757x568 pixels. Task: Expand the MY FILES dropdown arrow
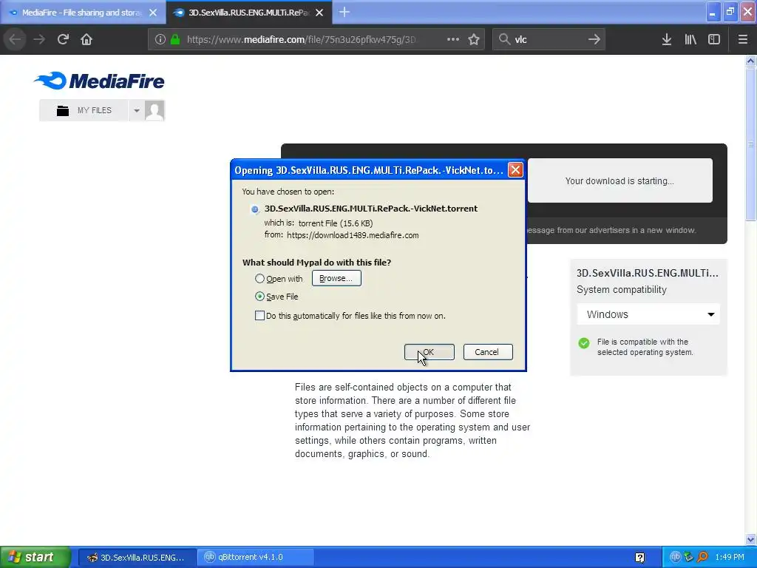point(137,111)
